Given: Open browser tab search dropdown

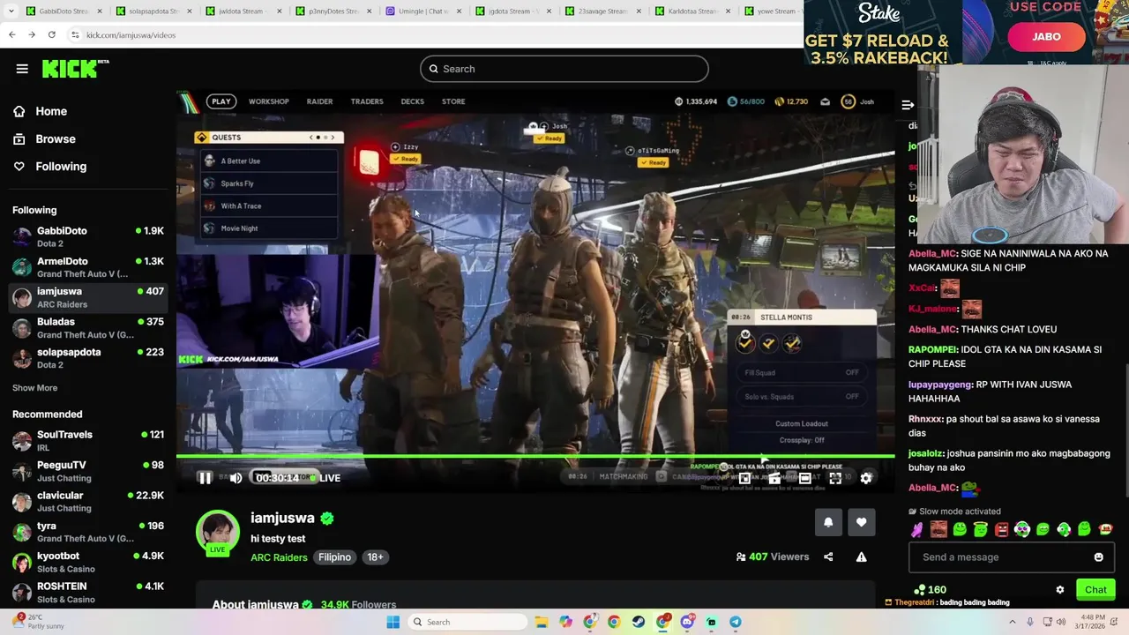Looking at the screenshot, I should (11, 11).
